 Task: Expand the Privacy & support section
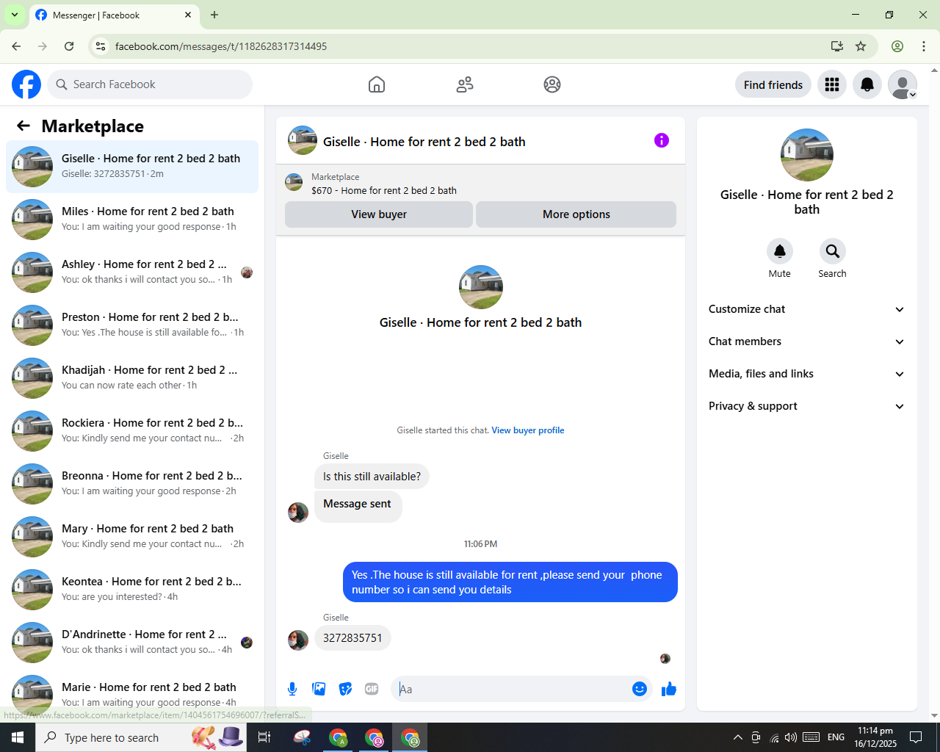[807, 406]
